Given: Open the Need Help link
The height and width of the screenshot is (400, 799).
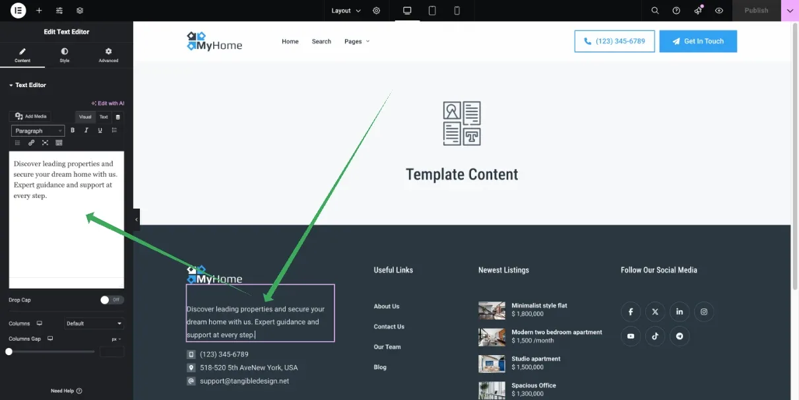Looking at the screenshot, I should pyautogui.click(x=66, y=391).
